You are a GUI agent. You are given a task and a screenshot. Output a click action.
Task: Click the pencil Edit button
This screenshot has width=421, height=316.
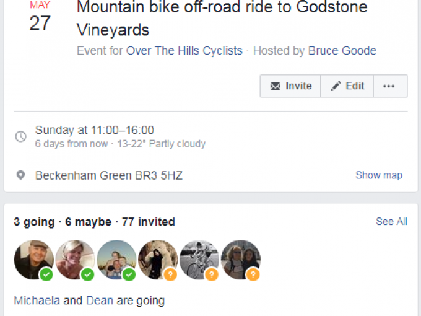[347, 86]
